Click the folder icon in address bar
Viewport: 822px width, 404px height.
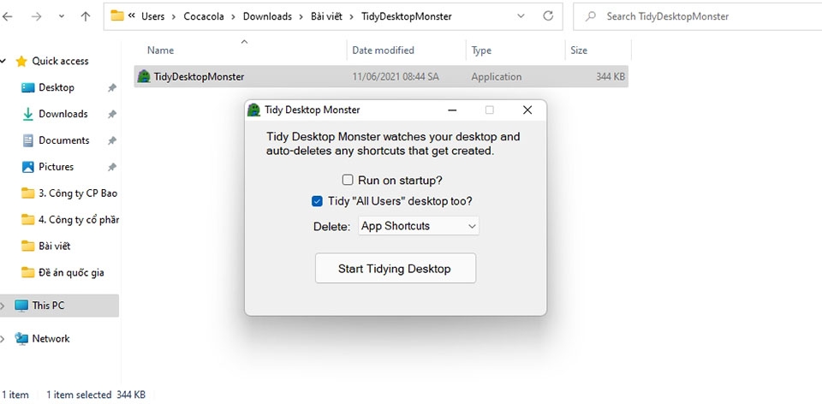coord(117,15)
